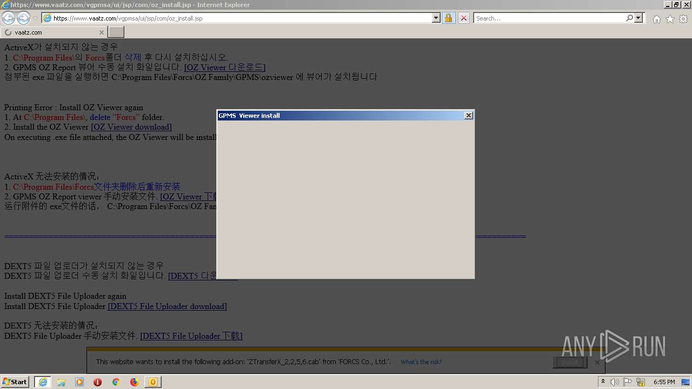This screenshot has height=389, width=692.
Task: Click the Internet Explorer window icon in title bar
Action: coord(5,5)
